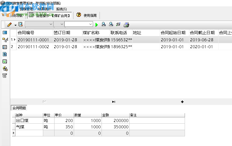The image size is (232, 146).
Task: Click the folder tree sidebar icon
Action: pyautogui.click(x=5, y=40)
